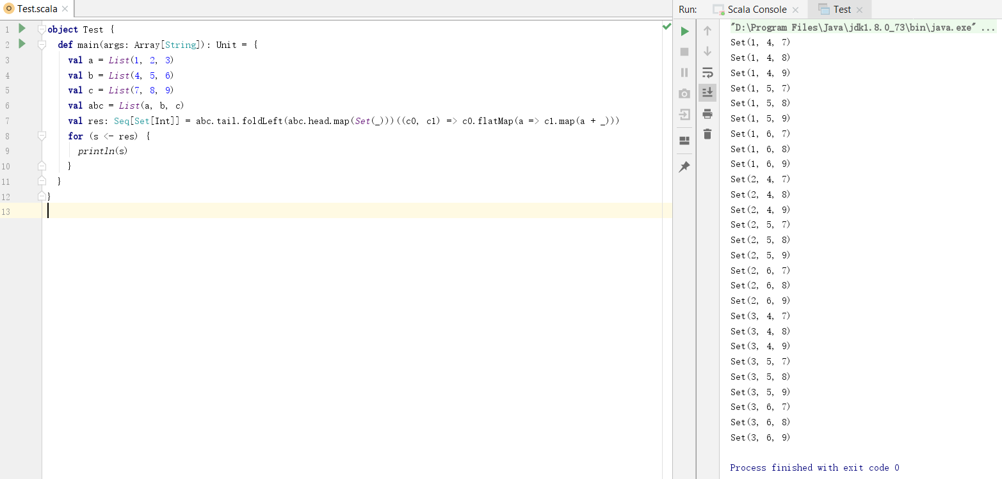
Task: Select console output line Set(3, 5, 7)
Action: [x=760, y=361]
